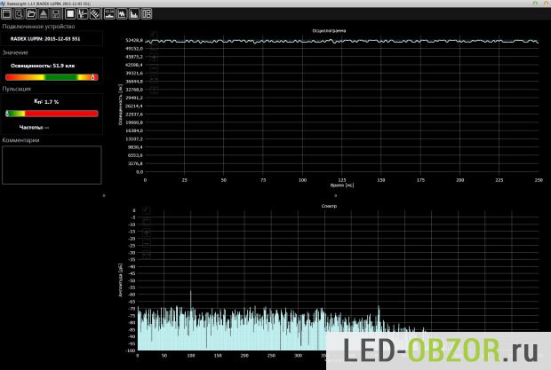Click the illuminance color gauge bar

point(52,77)
